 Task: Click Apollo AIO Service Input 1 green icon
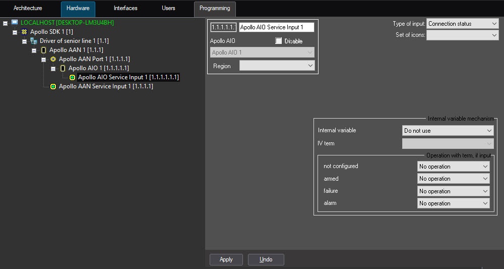tap(72, 77)
